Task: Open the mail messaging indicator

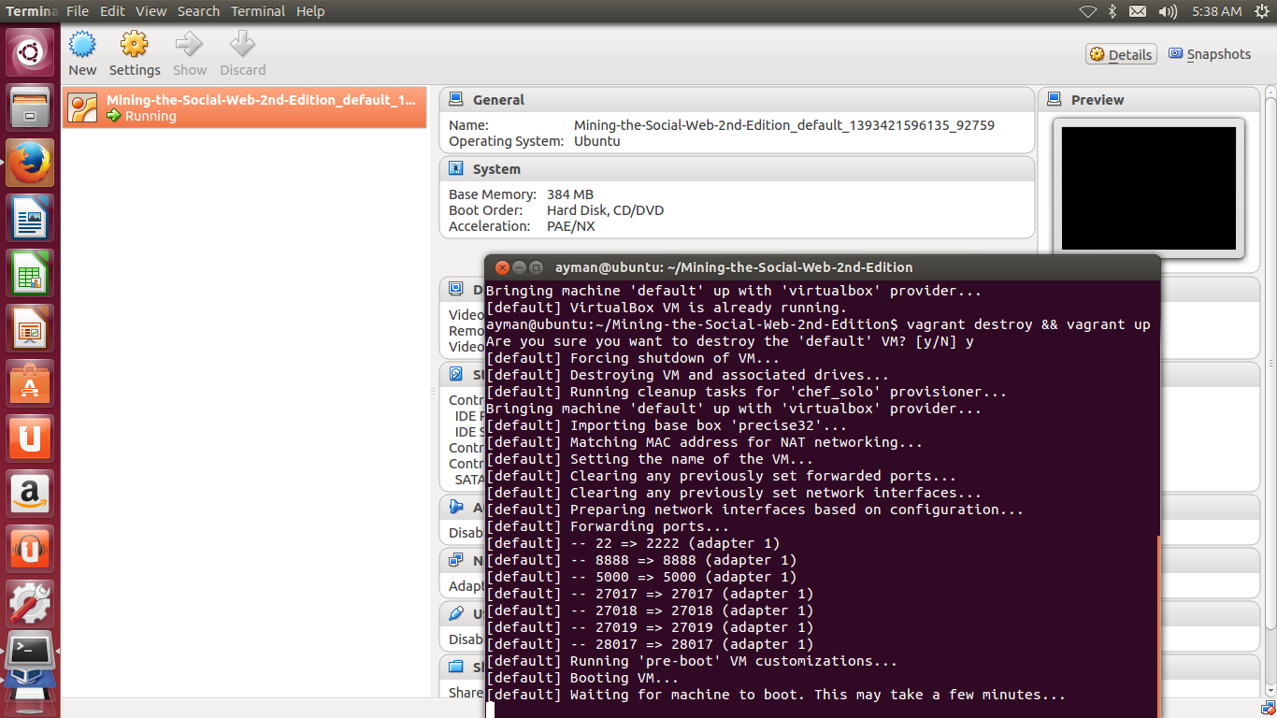Action: (1138, 11)
